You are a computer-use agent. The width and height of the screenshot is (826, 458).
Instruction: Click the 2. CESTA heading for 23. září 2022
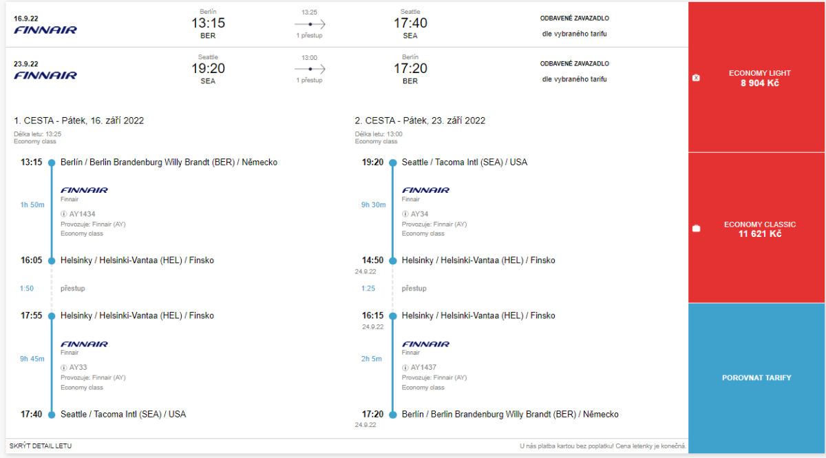point(420,121)
